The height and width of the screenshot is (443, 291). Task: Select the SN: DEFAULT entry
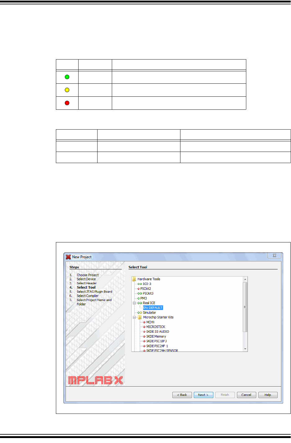pos(153,308)
